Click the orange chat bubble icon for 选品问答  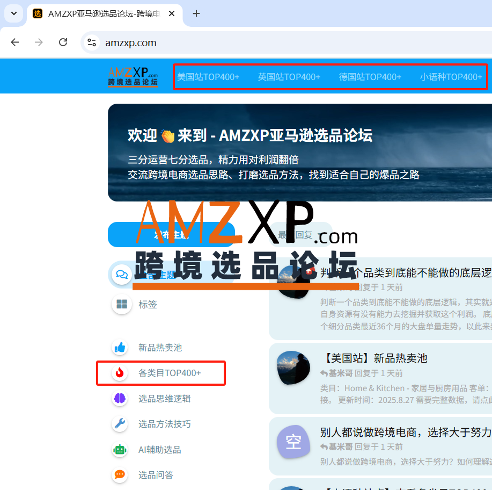point(120,475)
